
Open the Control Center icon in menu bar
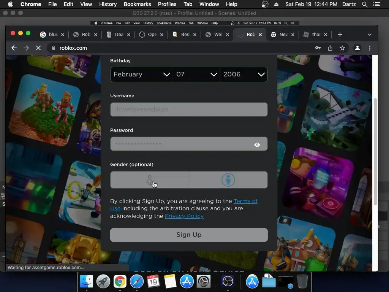pos(377,4)
